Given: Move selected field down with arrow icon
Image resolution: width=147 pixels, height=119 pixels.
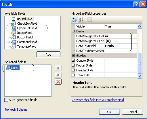Looking at the screenshot, I should pos(58,75).
